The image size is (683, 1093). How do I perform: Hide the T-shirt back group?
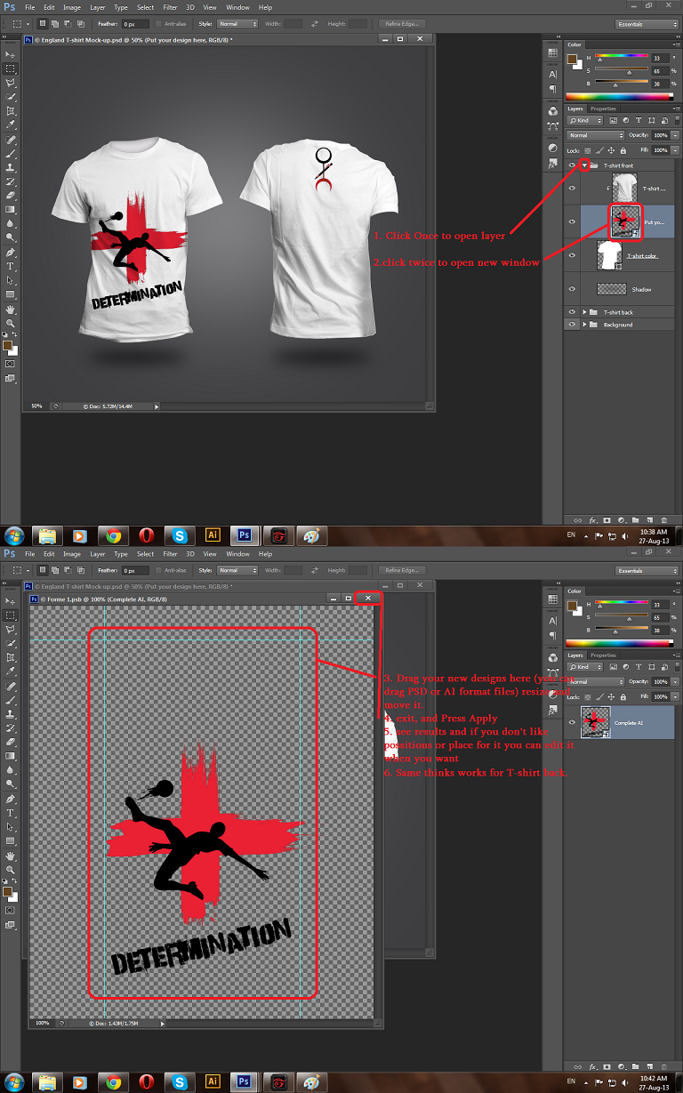pos(572,312)
